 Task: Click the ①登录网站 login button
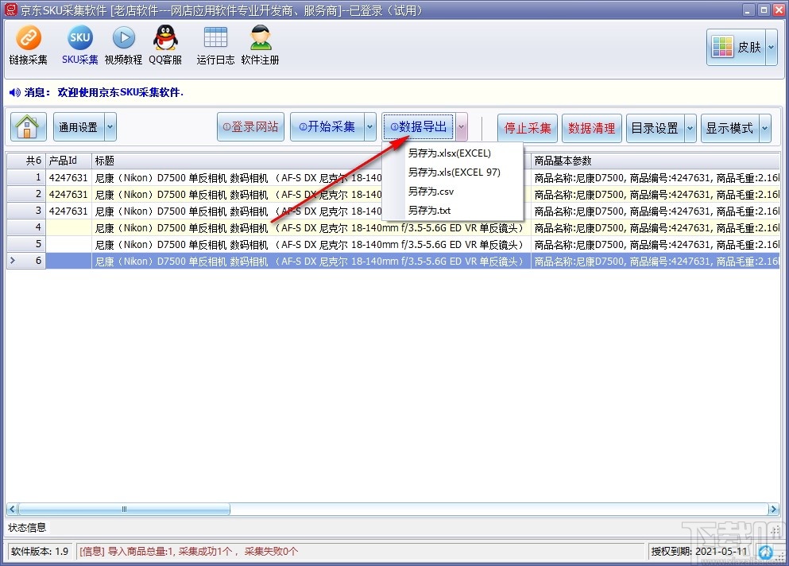point(250,127)
